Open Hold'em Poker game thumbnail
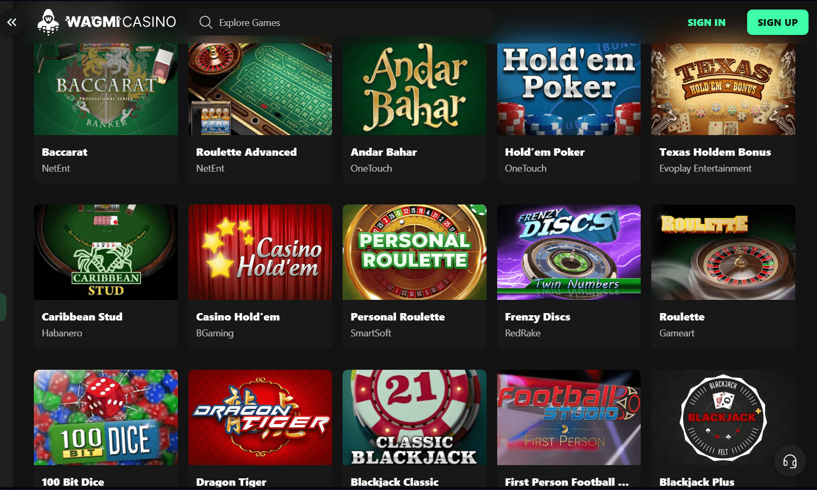Image resolution: width=817 pixels, height=490 pixels. click(x=569, y=89)
